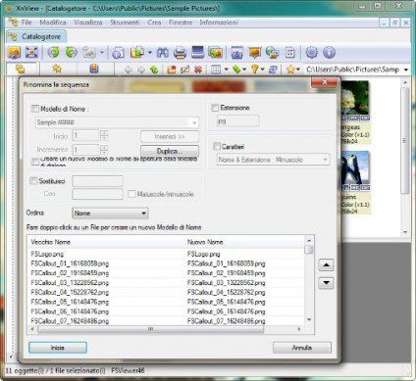Viewport: 416px width, 381px height.
Task: Click the blue info icon
Action: pos(329,52)
